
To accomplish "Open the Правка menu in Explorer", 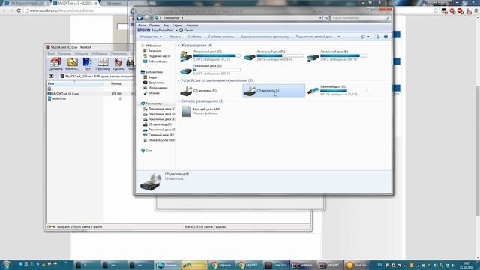I will (x=154, y=25).
